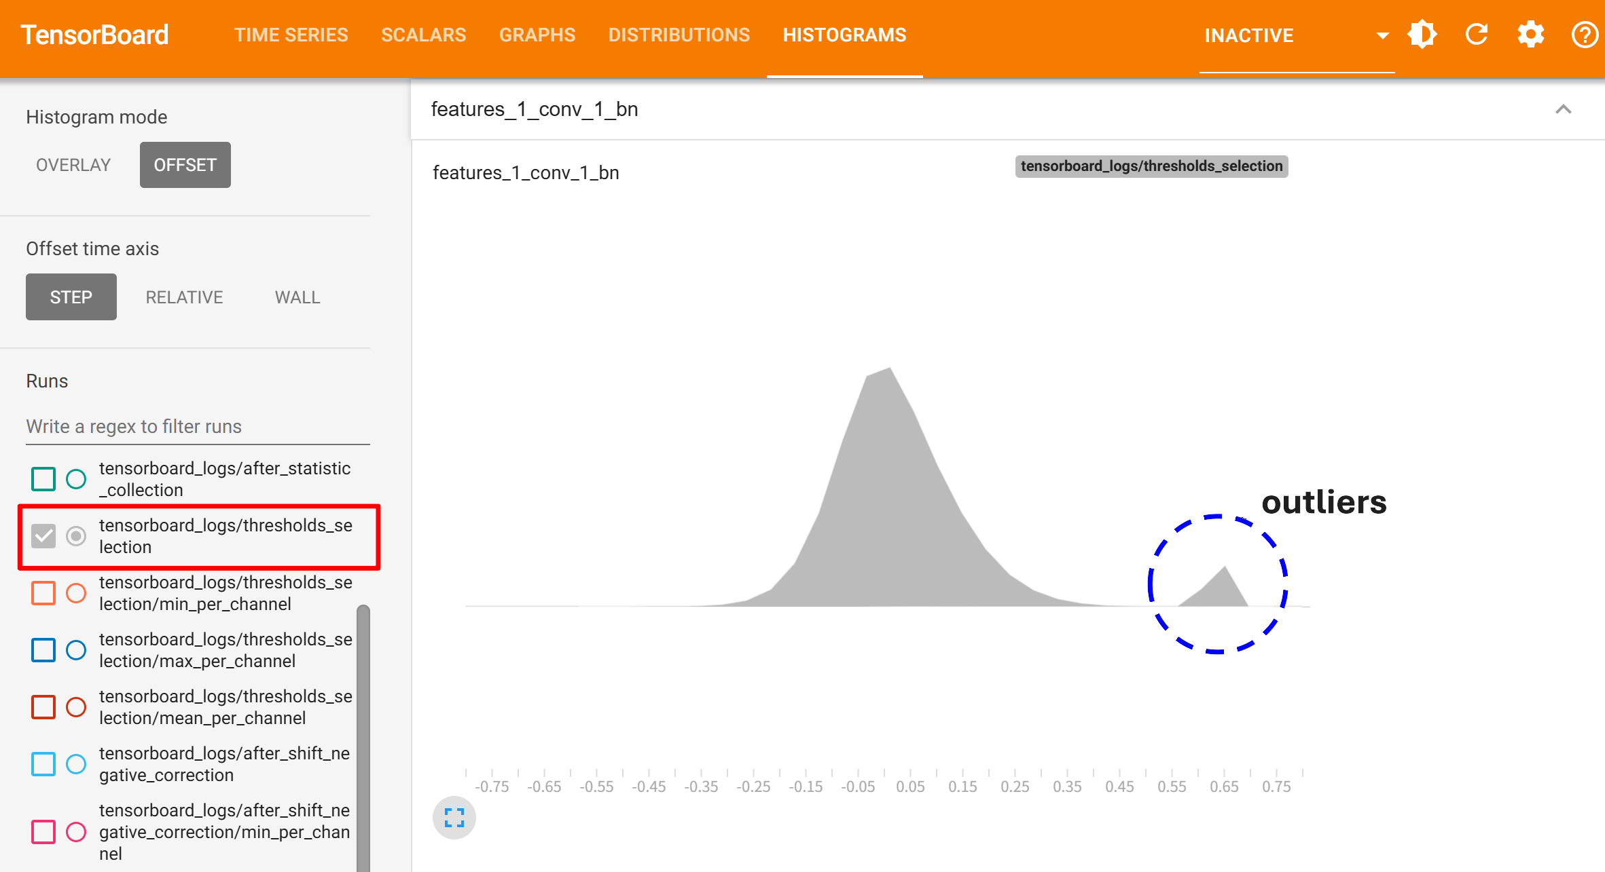This screenshot has height=872, width=1605.
Task: Uncheck the thresholds_selection run checkbox
Action: (x=43, y=536)
